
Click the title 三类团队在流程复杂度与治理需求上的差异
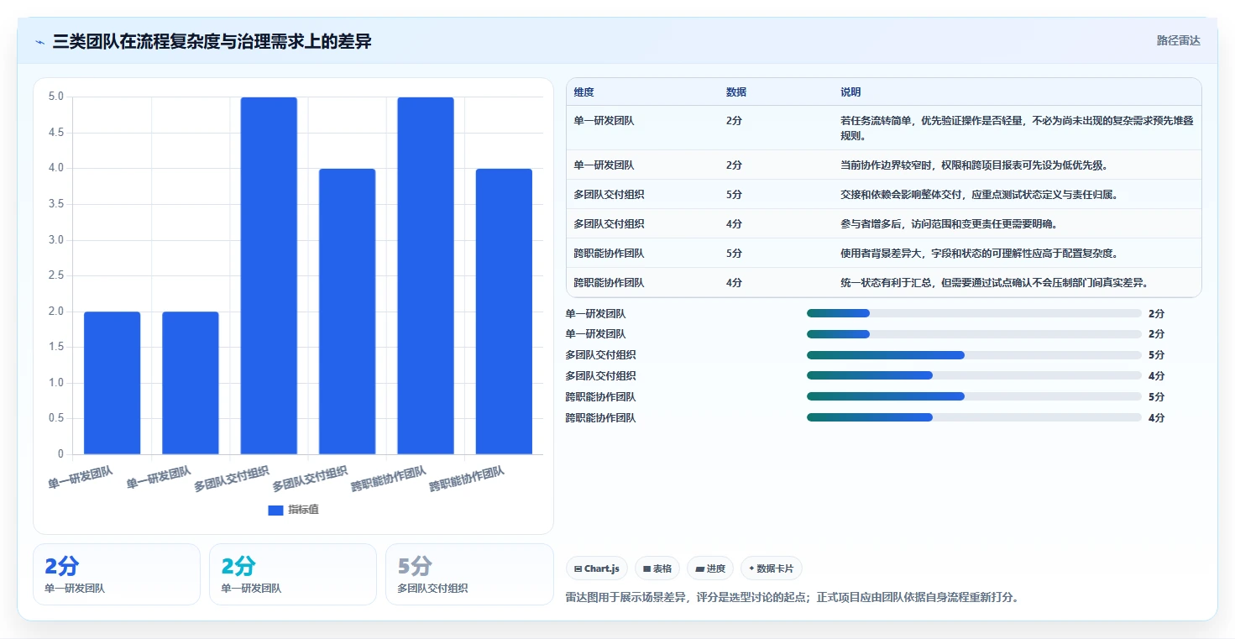click(212, 41)
